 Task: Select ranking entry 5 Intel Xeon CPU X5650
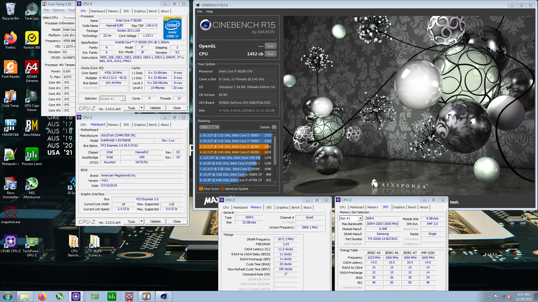pos(235,158)
